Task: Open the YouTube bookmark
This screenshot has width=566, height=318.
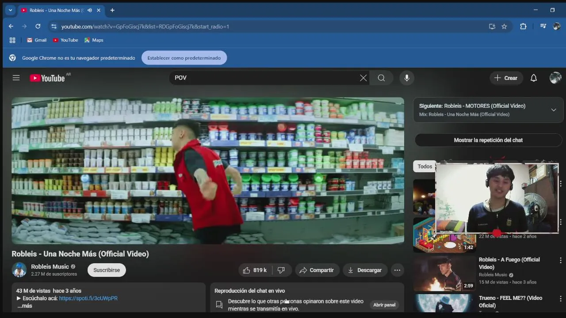Action: (65, 40)
